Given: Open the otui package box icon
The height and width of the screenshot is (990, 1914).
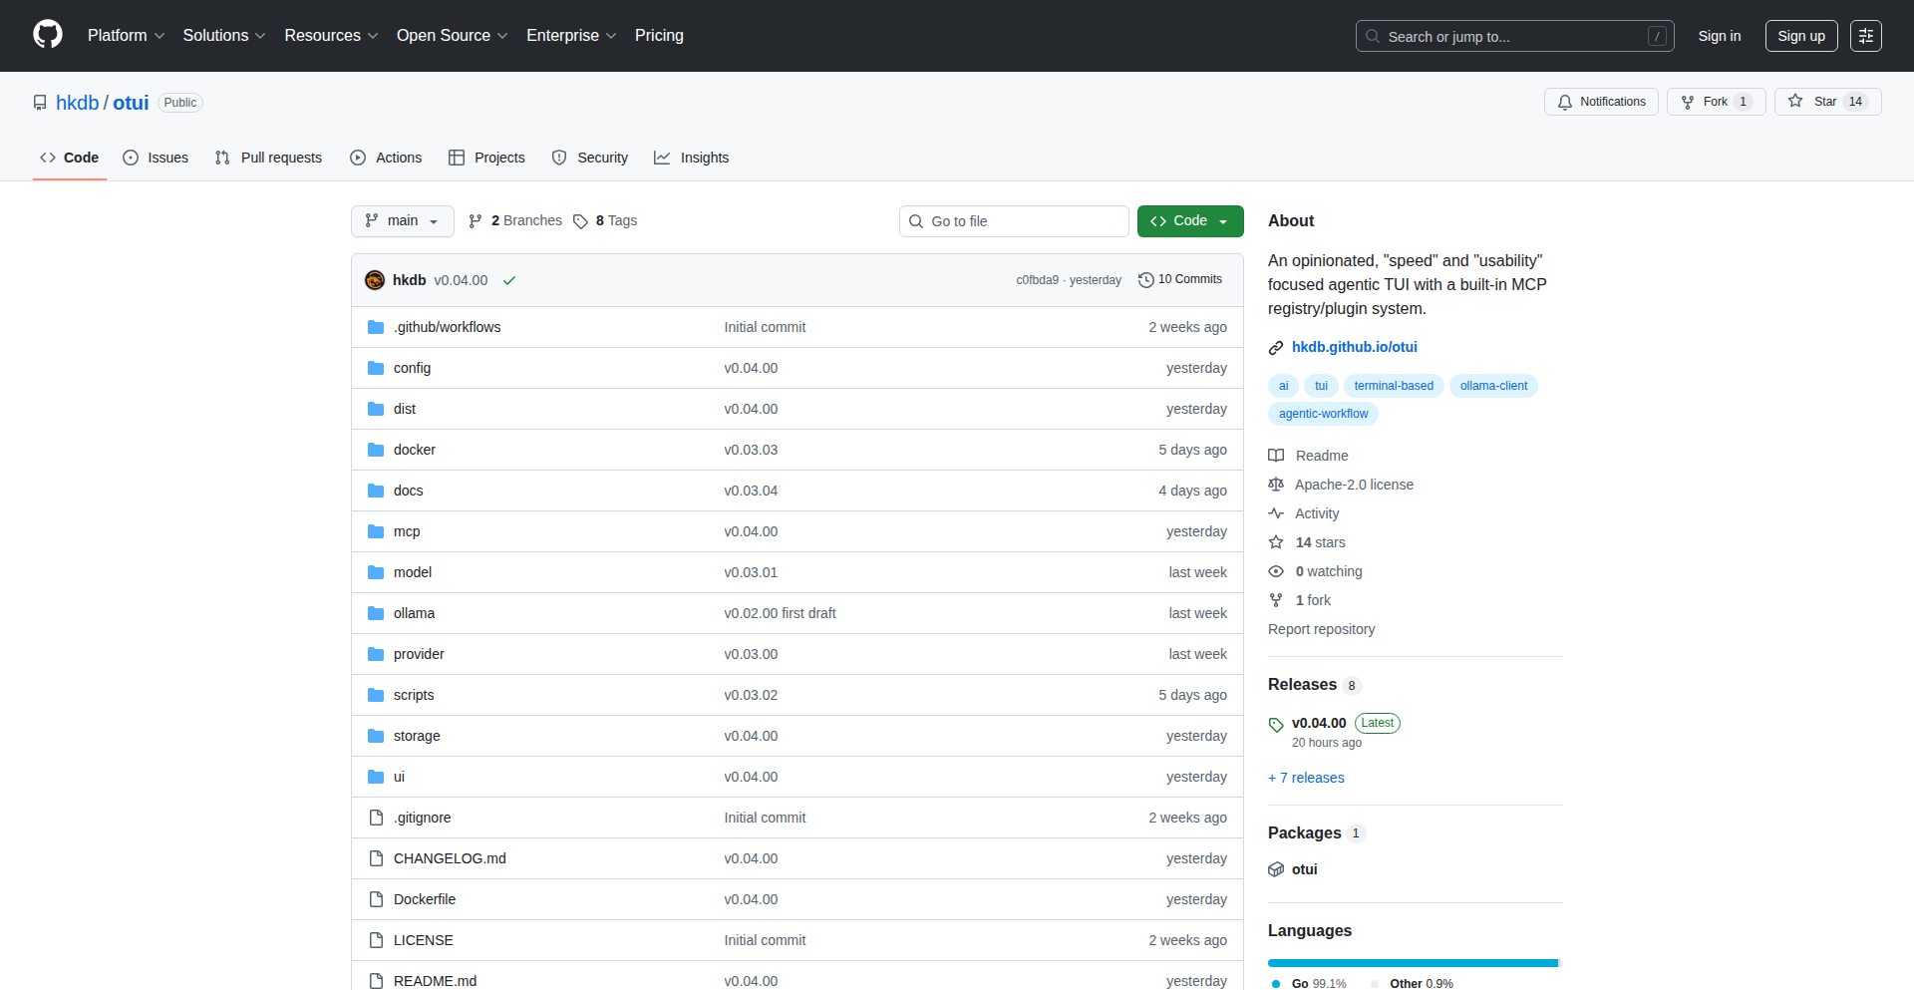Looking at the screenshot, I should (1276, 868).
